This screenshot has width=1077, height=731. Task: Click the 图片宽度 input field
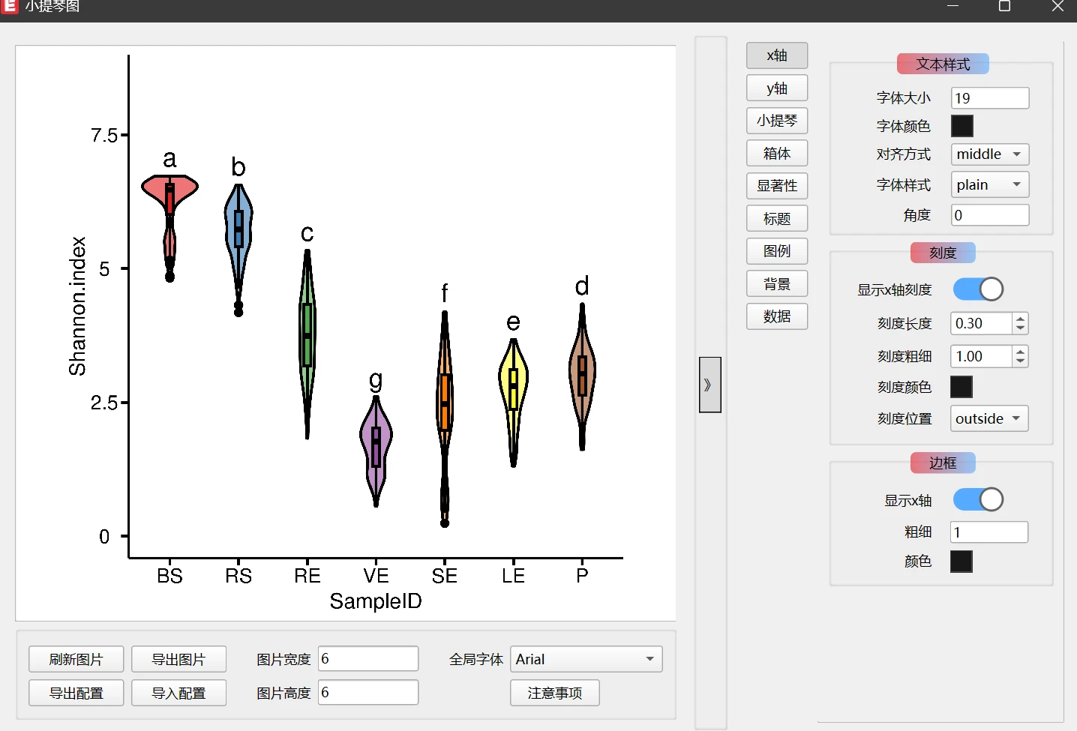pos(367,659)
